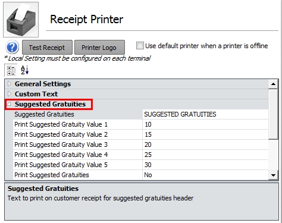282x223 pixels.
Task: Edit gratuity value 2 field showing 15
Action: point(205,134)
